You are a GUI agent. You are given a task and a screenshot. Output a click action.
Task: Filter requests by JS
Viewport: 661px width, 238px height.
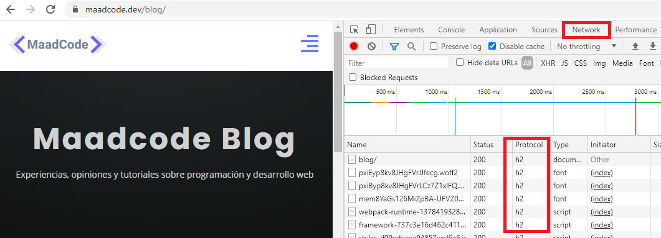(x=564, y=63)
